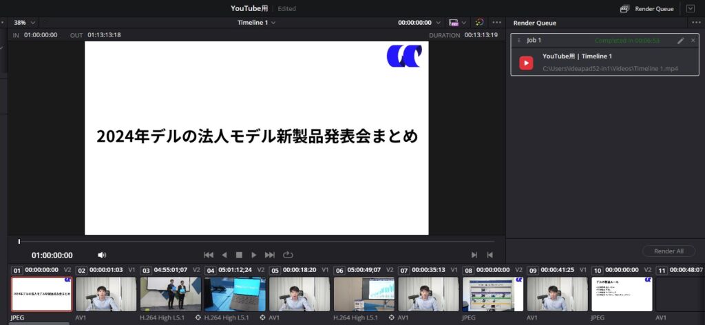Remove Job 1 from the render queue
The height and width of the screenshot is (325, 705).
(693, 41)
